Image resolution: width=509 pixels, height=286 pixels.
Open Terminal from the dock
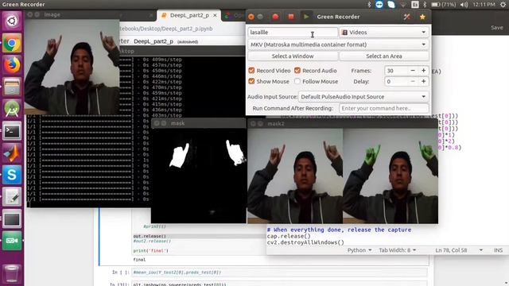coord(12,131)
